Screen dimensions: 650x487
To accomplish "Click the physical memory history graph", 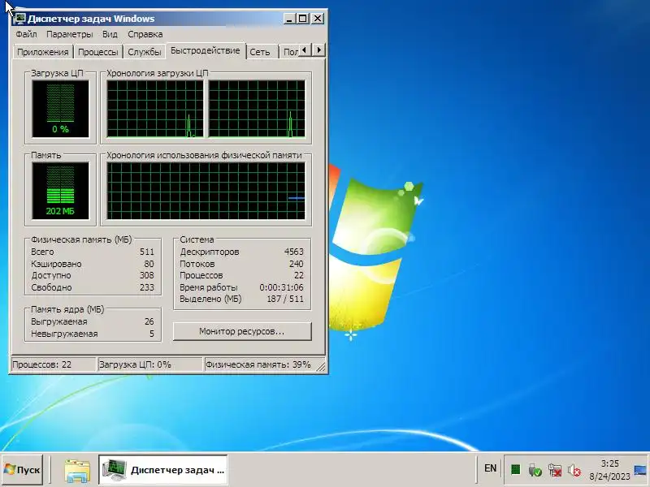I will (206, 191).
